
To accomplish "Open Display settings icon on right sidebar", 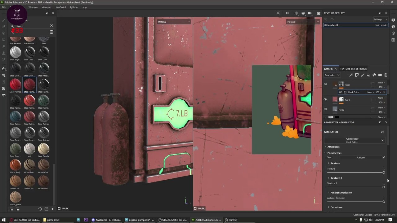I will click(x=393, y=20).
